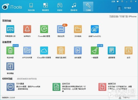Click the 常用功能 section heading
The width and height of the screenshot is (138, 100).
coord(7,21)
